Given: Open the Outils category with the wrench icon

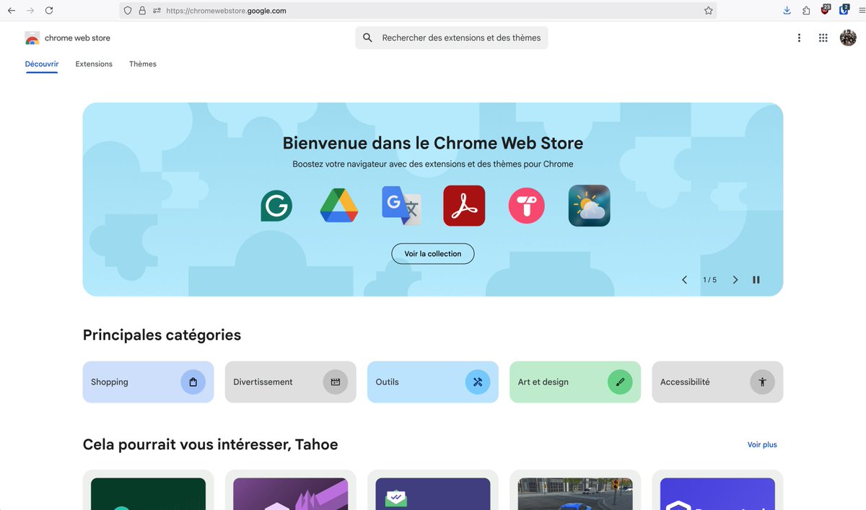Looking at the screenshot, I should pos(478,382).
